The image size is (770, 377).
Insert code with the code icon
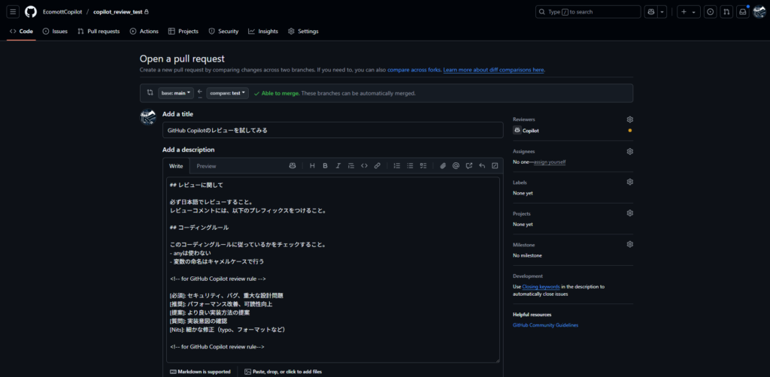tap(365, 166)
